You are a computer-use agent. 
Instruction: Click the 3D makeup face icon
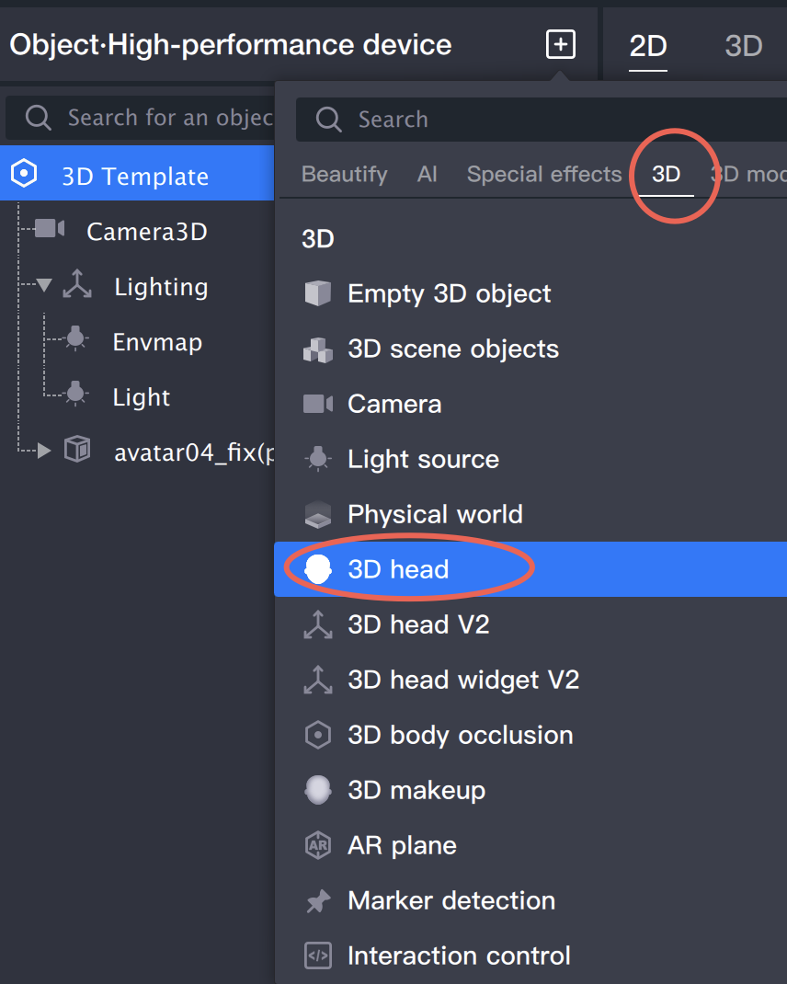click(317, 790)
